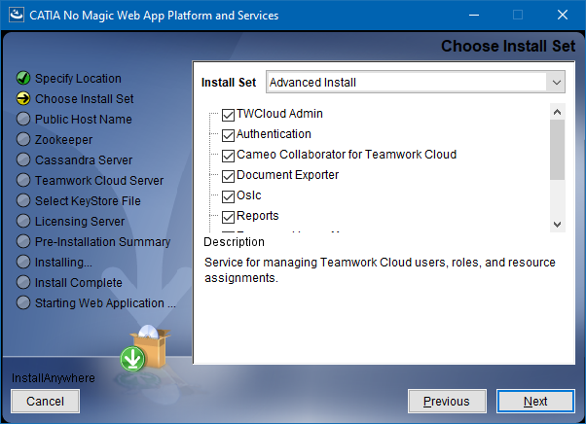
Task: Go back with the Previous button
Action: (447, 401)
